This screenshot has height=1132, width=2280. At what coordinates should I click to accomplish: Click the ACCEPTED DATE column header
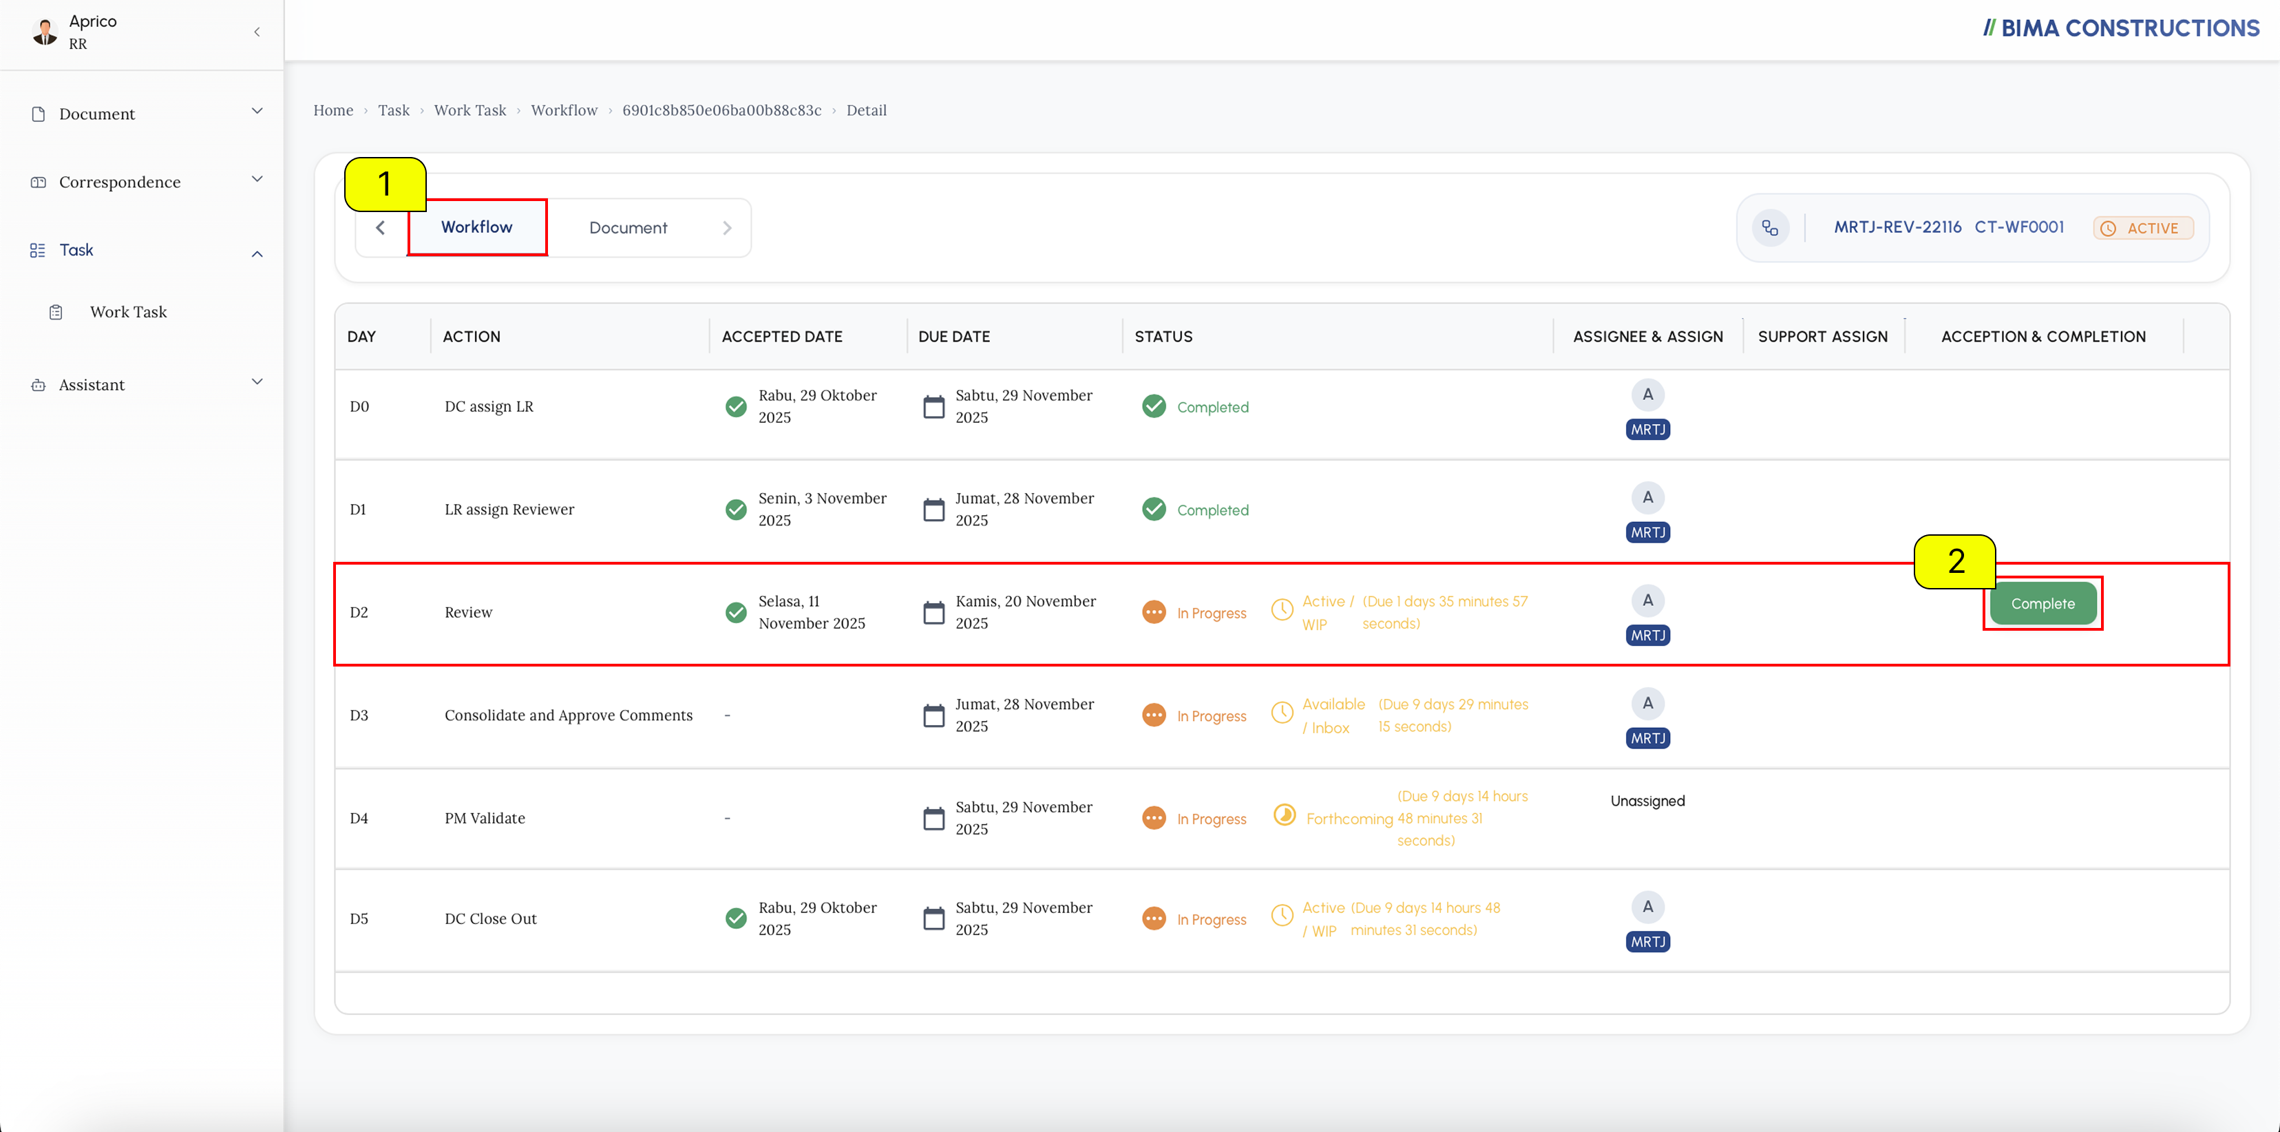[x=783, y=337]
